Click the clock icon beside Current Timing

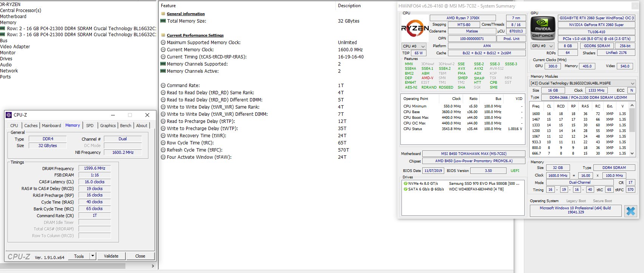coord(163,57)
